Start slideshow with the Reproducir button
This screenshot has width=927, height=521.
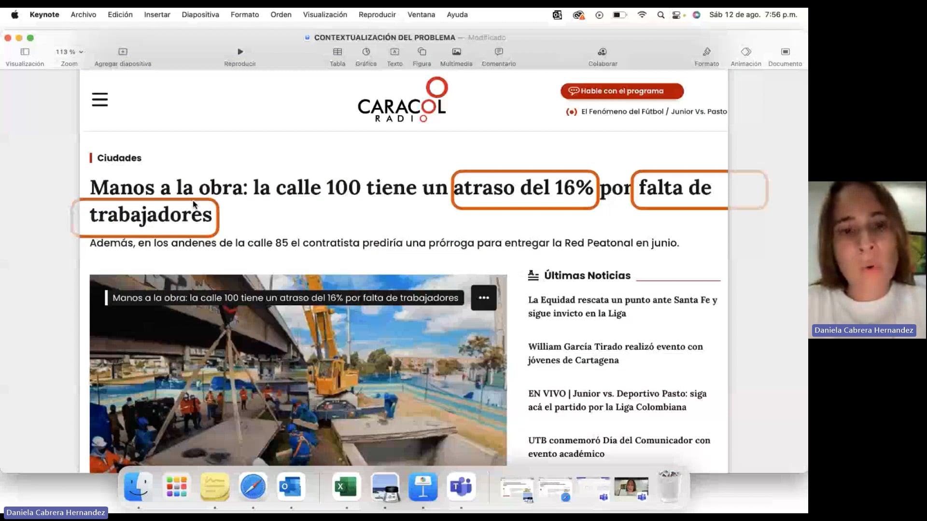(x=240, y=52)
